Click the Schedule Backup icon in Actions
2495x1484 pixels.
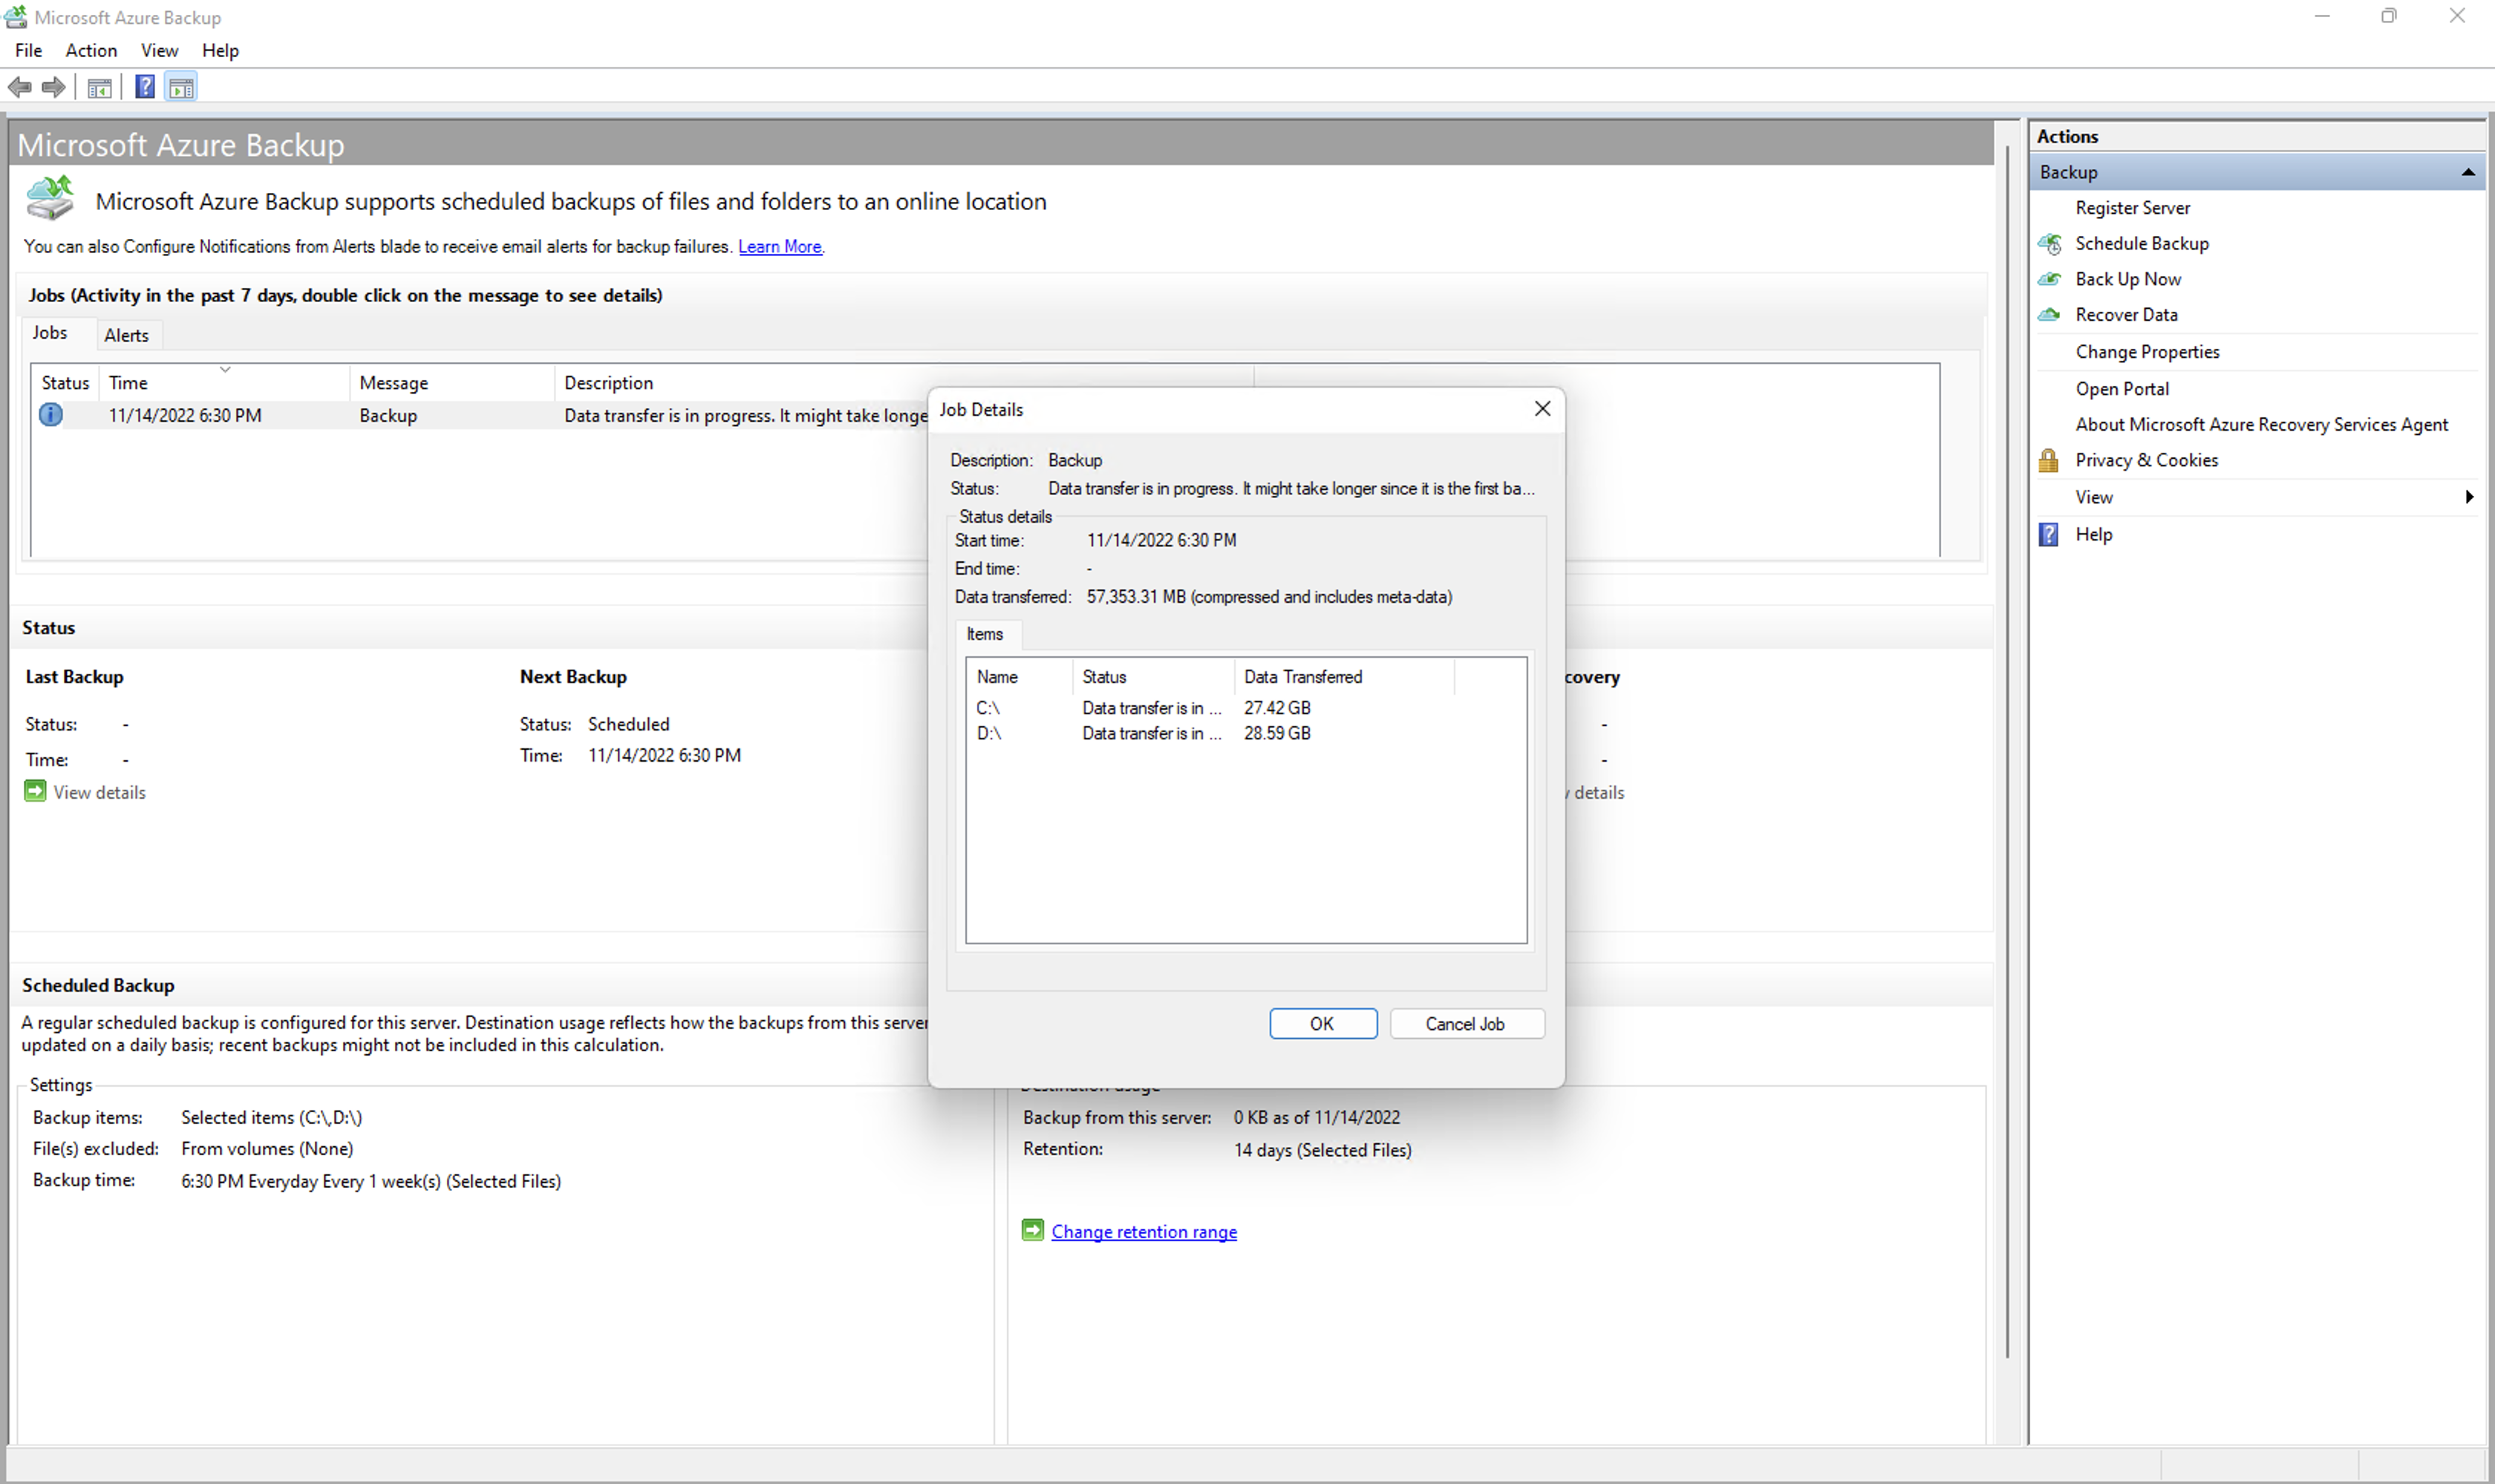click(2050, 244)
